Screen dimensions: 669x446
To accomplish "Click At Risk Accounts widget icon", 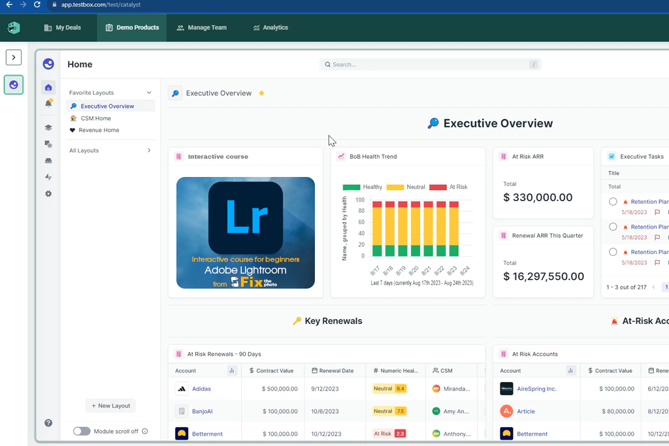I will [x=504, y=354].
